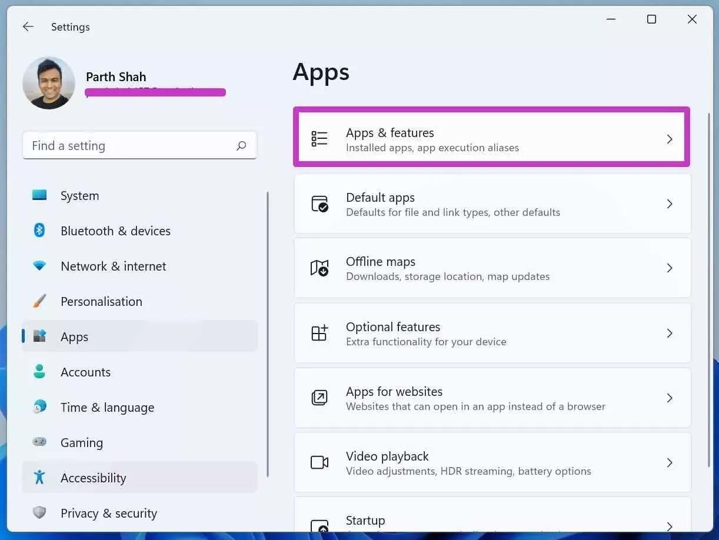Click the Bluetooth icon in sidebar
This screenshot has height=540, width=719.
(x=39, y=231)
